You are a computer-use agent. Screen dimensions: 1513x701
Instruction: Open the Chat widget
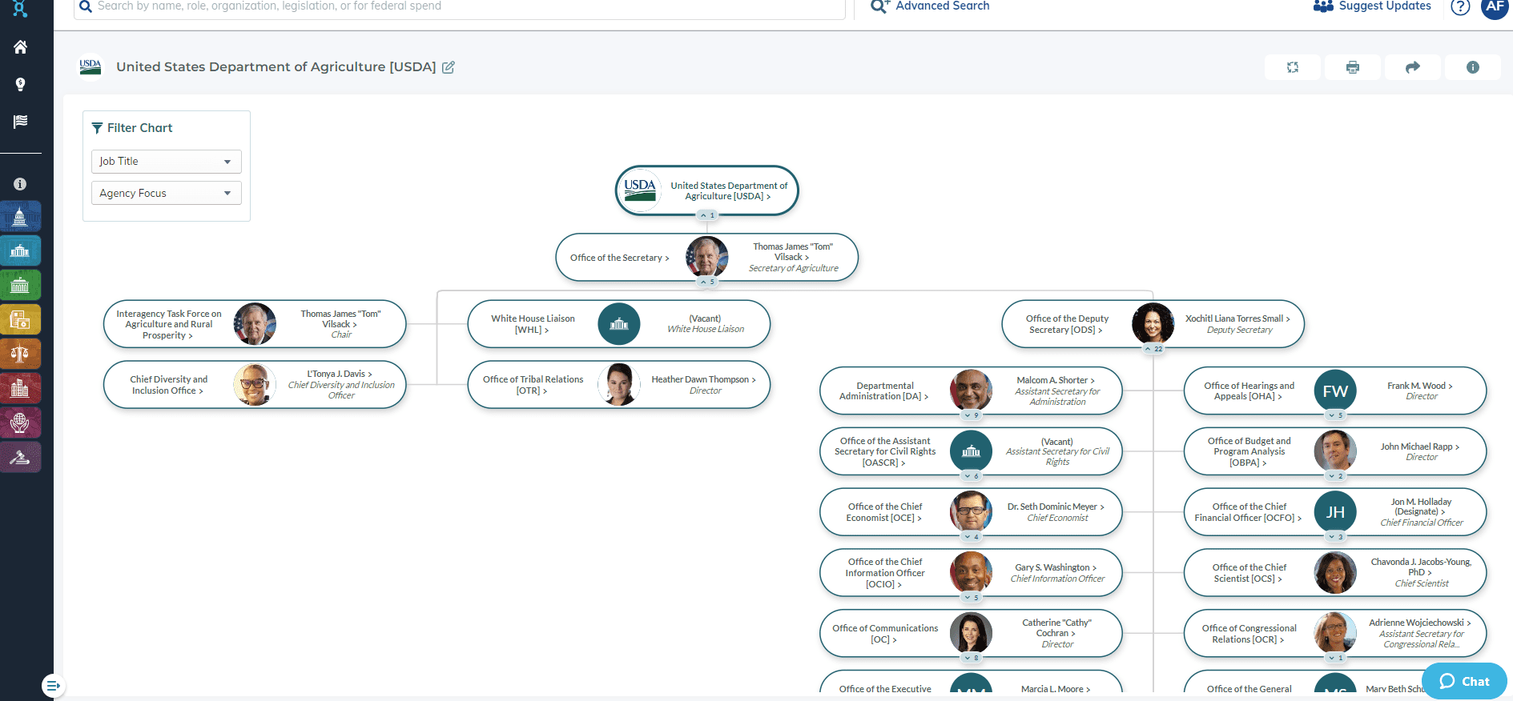click(x=1464, y=681)
